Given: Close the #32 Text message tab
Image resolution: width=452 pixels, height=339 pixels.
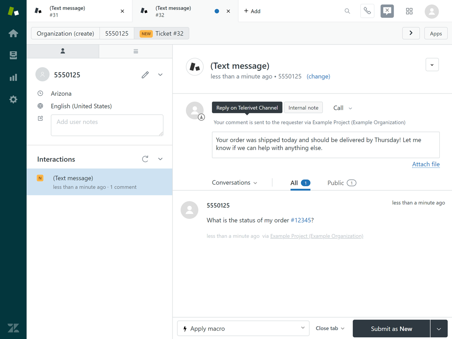Looking at the screenshot, I should (228, 11).
